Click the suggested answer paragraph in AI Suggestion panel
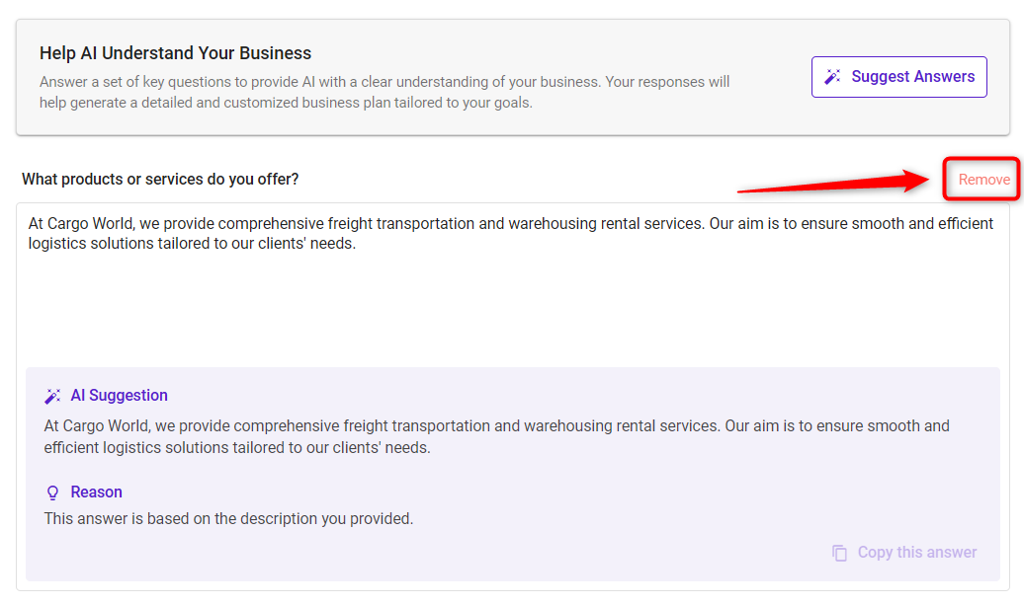The image size is (1024, 606). click(x=496, y=436)
